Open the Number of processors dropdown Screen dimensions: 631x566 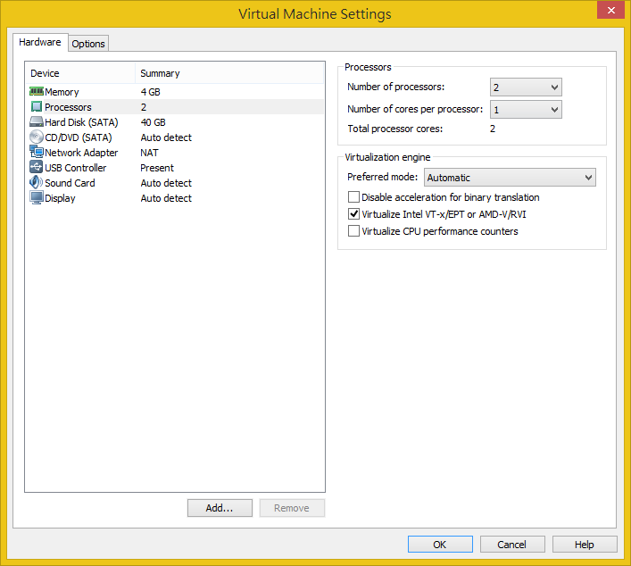tap(526, 87)
